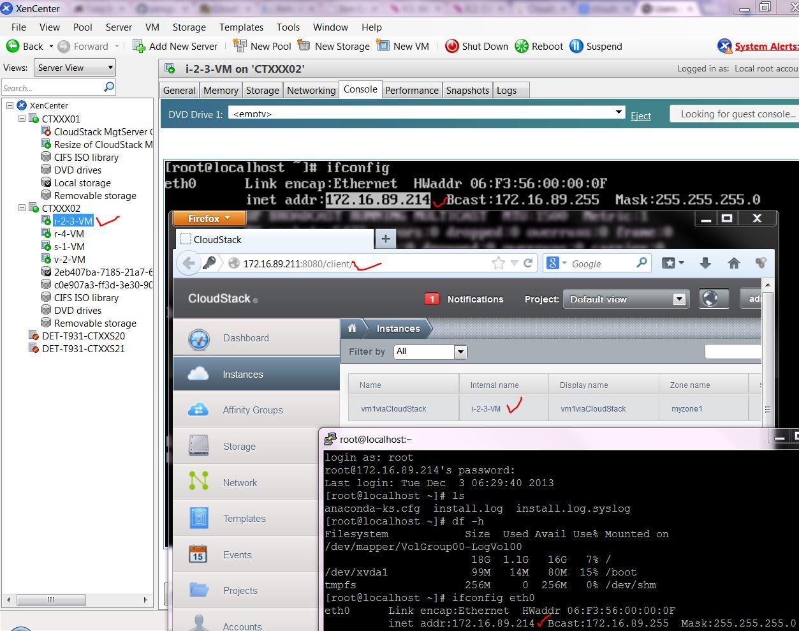
Task: Shut Down the selected VM
Action: [476, 46]
